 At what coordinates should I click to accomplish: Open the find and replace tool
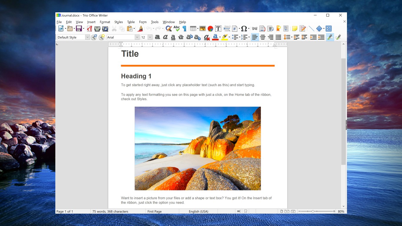168,29
